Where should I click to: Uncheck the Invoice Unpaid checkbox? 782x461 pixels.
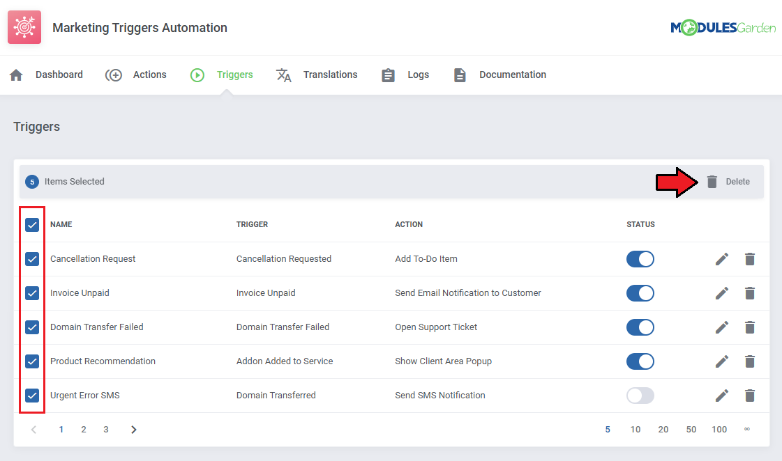pos(32,293)
